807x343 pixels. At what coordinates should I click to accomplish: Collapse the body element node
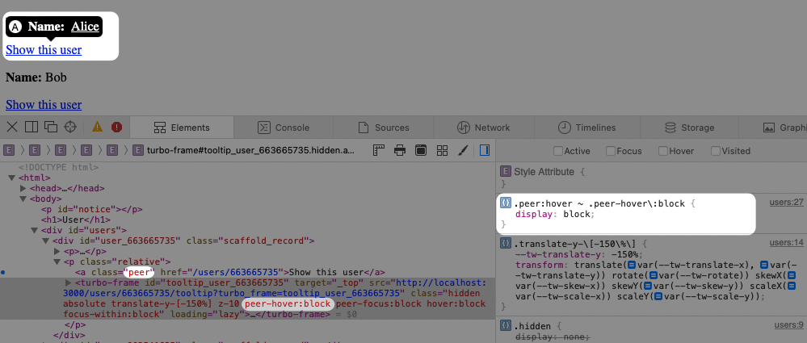point(23,199)
